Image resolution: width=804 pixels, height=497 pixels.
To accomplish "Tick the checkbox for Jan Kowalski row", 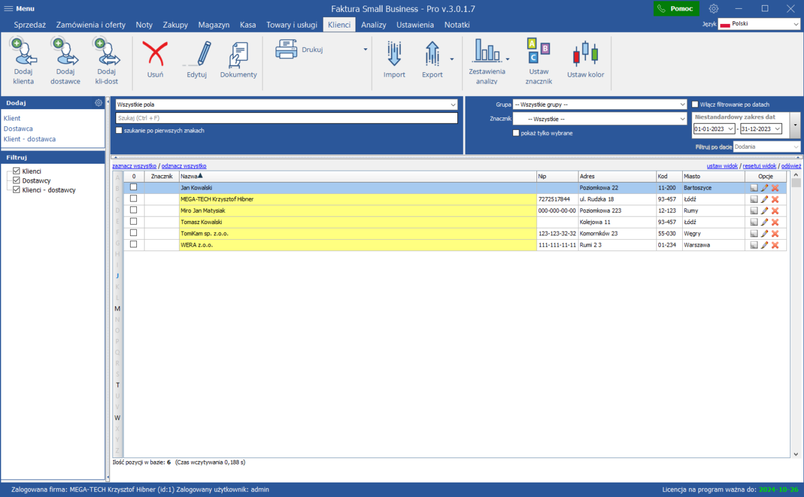I will 133,187.
